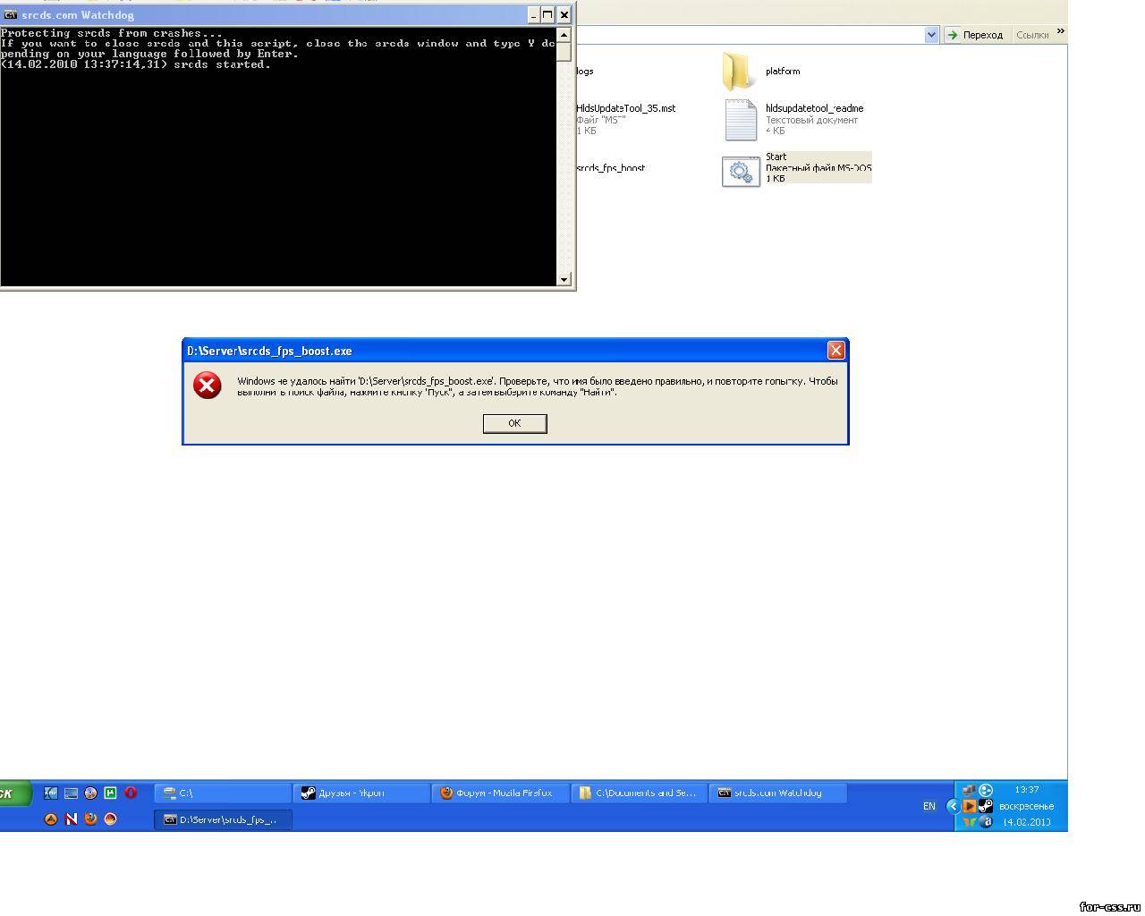1145x916 pixels.
Task: Select the srcds_fps_boost file in Explorer
Action: pyautogui.click(x=611, y=168)
